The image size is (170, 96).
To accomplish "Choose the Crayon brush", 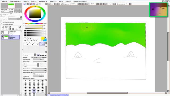I will (37, 44).
